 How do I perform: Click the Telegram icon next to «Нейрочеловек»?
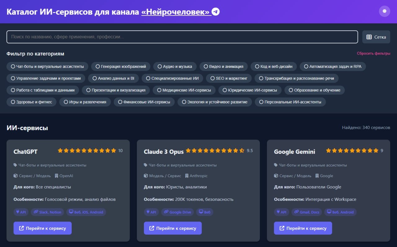(x=215, y=11)
